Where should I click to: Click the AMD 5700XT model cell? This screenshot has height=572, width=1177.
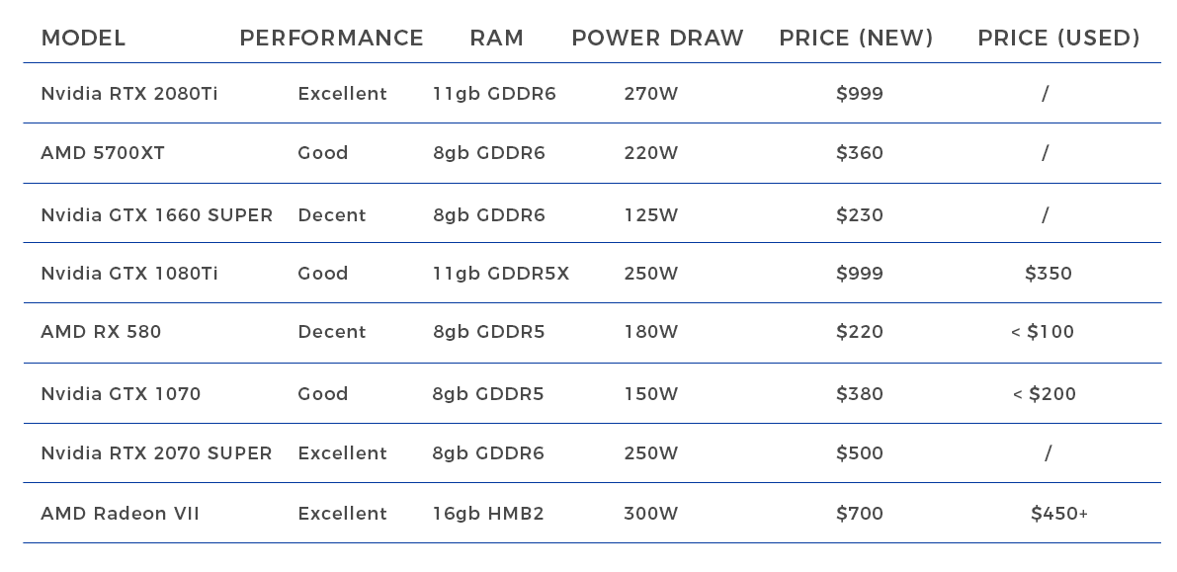click(103, 153)
